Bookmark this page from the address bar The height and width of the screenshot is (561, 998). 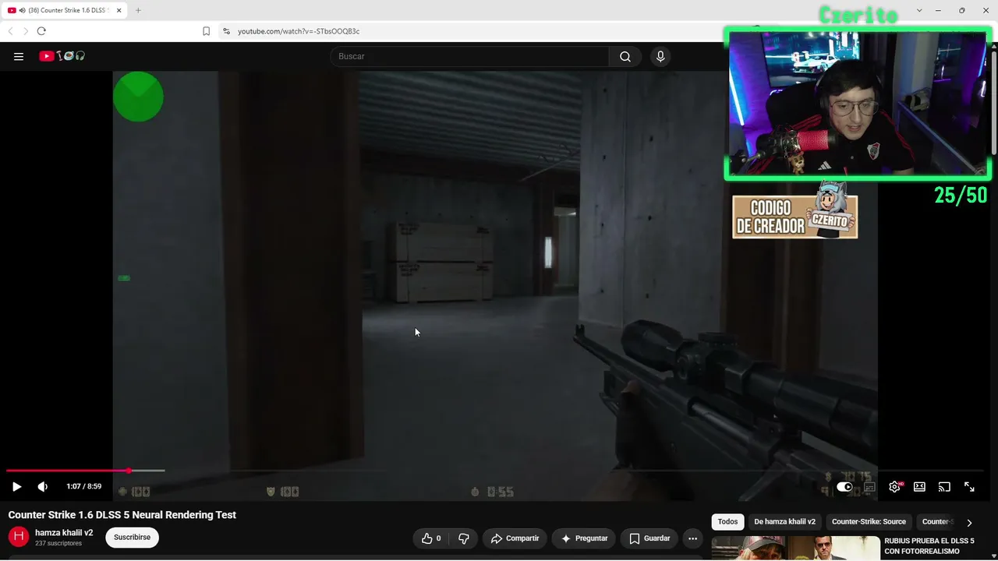206,31
